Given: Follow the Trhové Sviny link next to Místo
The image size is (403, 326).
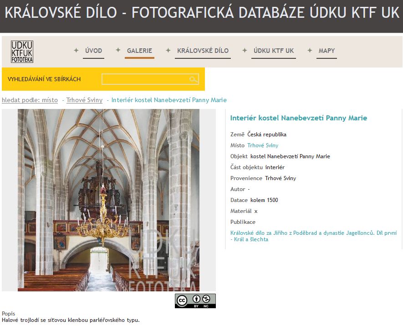Looking at the screenshot, I should [x=263, y=145].
